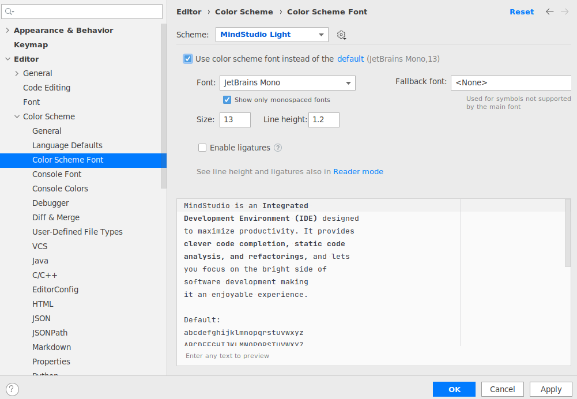Screen dimensions: 577x399
Task: Click the font Size field
Action: (x=235, y=119)
